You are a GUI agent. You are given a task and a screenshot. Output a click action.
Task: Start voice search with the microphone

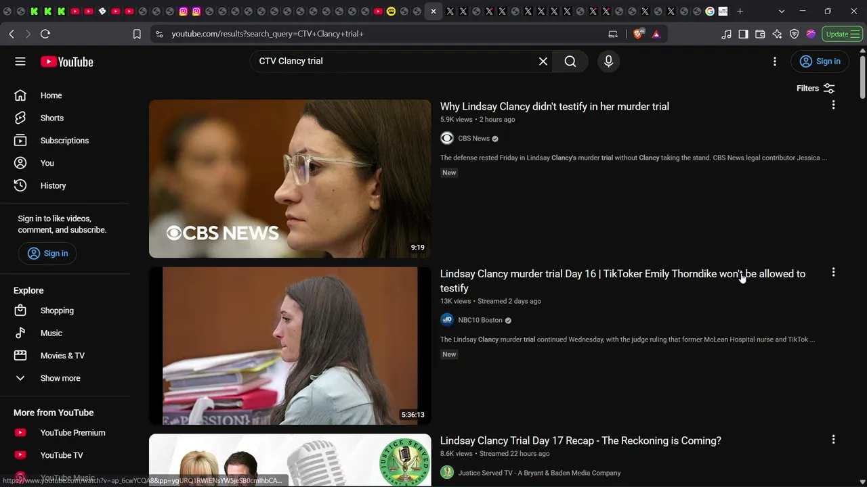coord(608,62)
